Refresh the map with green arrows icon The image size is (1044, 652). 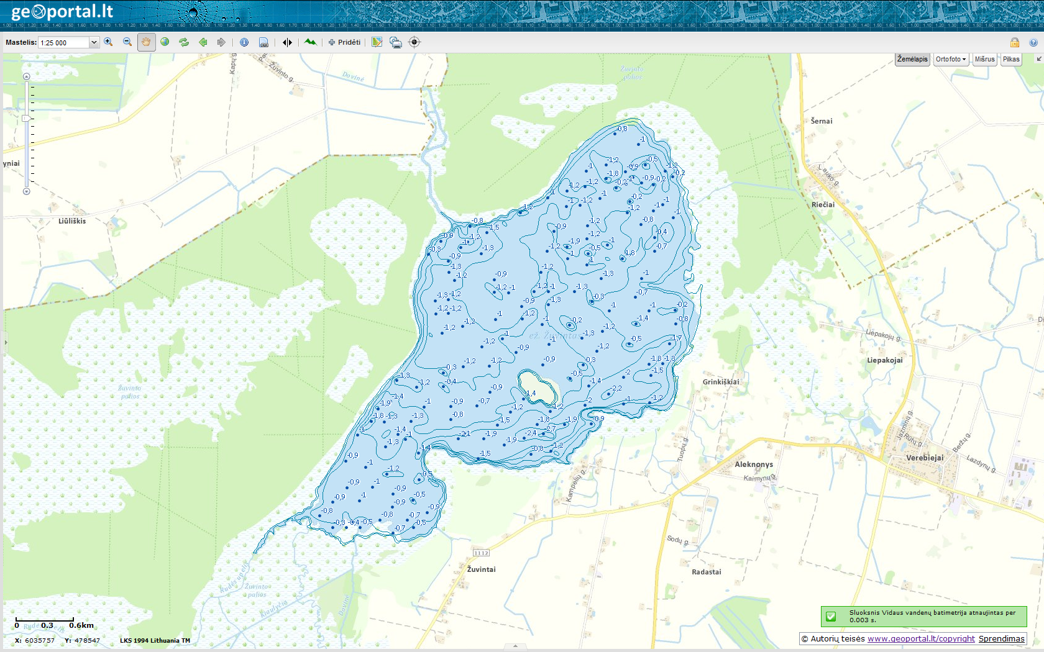coord(184,42)
